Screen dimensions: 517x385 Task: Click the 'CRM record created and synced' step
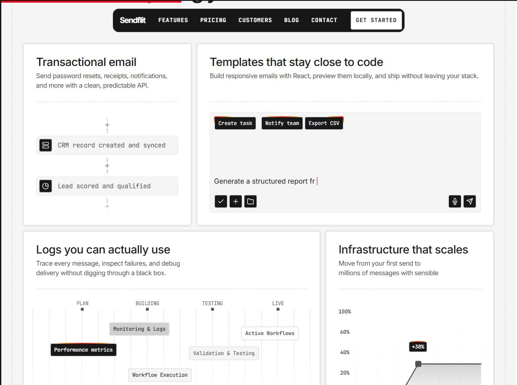coord(107,145)
